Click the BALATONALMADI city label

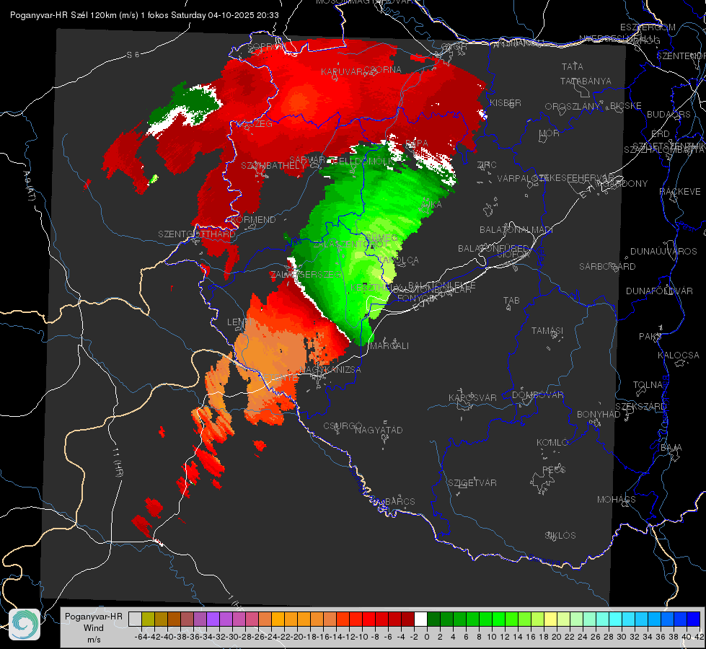[x=516, y=230]
